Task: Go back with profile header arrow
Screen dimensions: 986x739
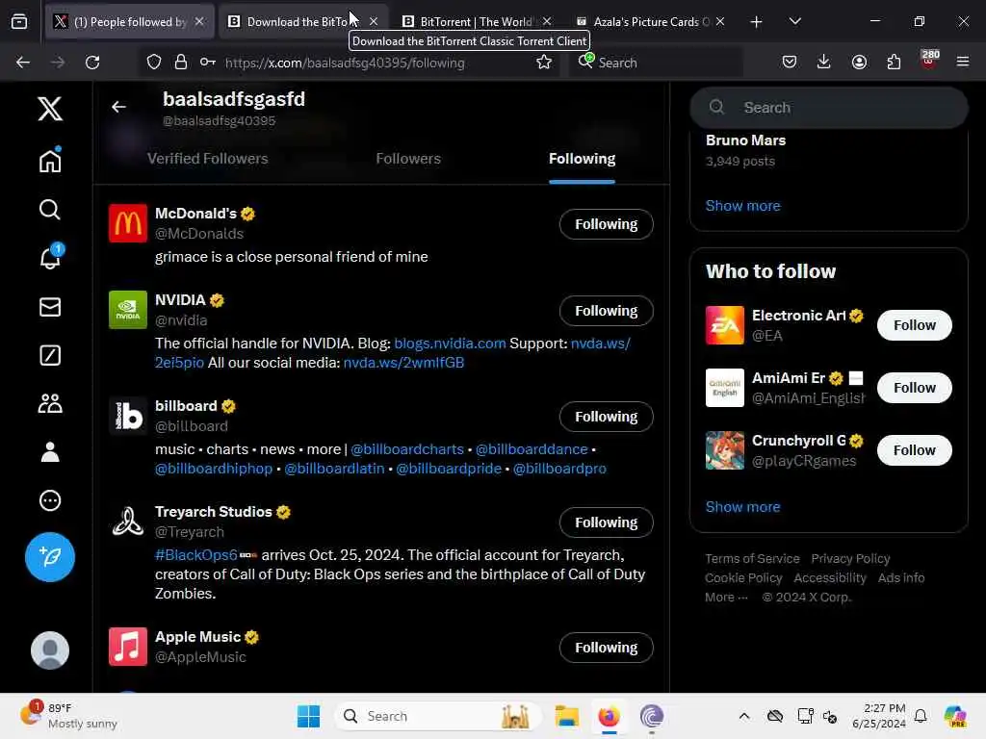Action: [x=118, y=108]
